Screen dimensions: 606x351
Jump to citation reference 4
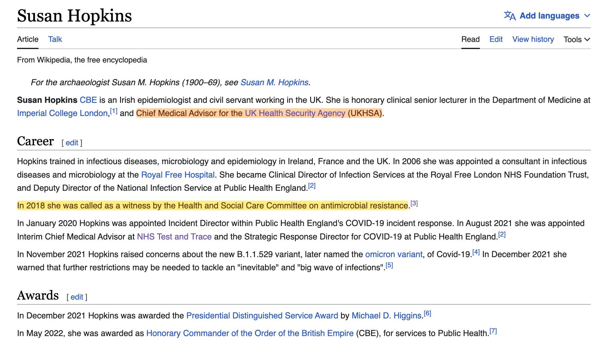click(476, 252)
